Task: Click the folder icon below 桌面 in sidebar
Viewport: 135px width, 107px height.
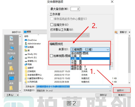Action: point(11,88)
